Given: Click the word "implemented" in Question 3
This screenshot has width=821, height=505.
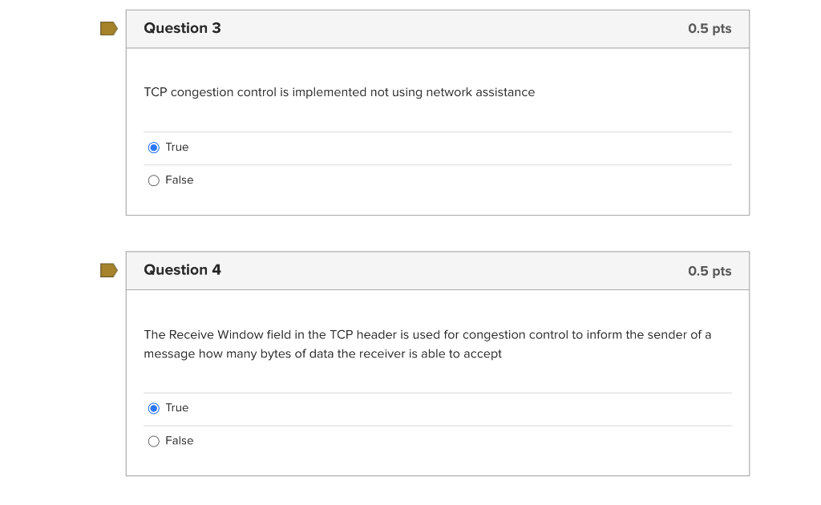Looking at the screenshot, I should (x=329, y=92).
